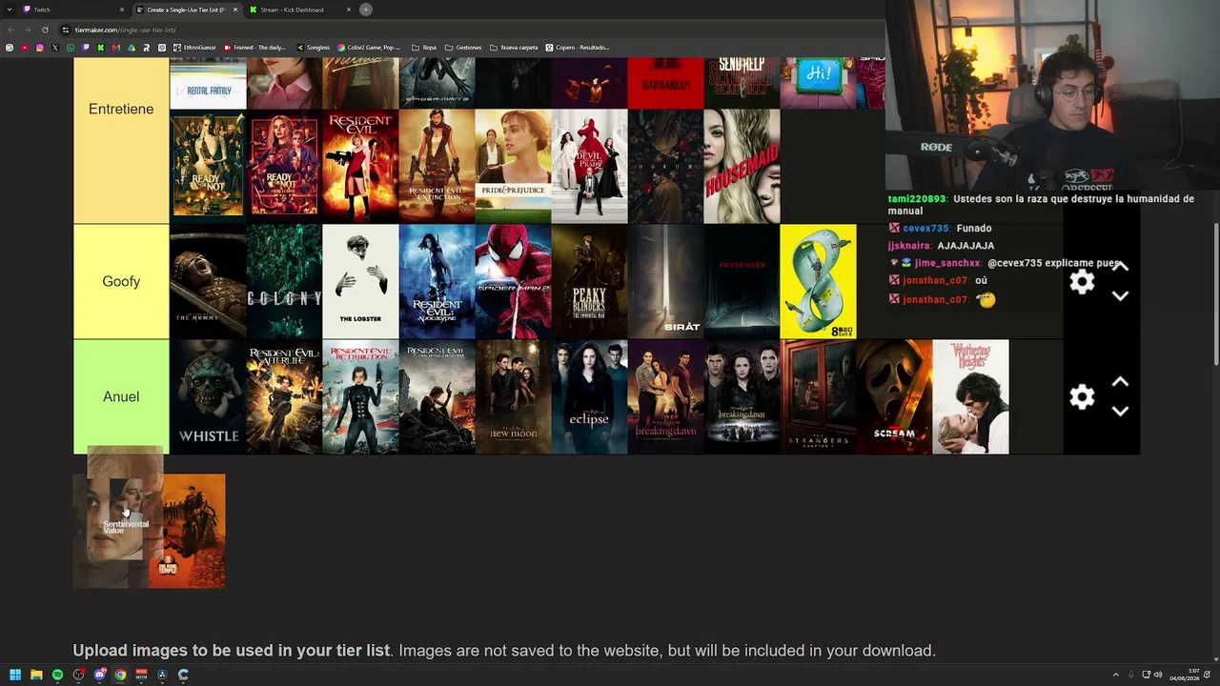
Task: Open the Framed - The daily bookmark
Action: 254,48
